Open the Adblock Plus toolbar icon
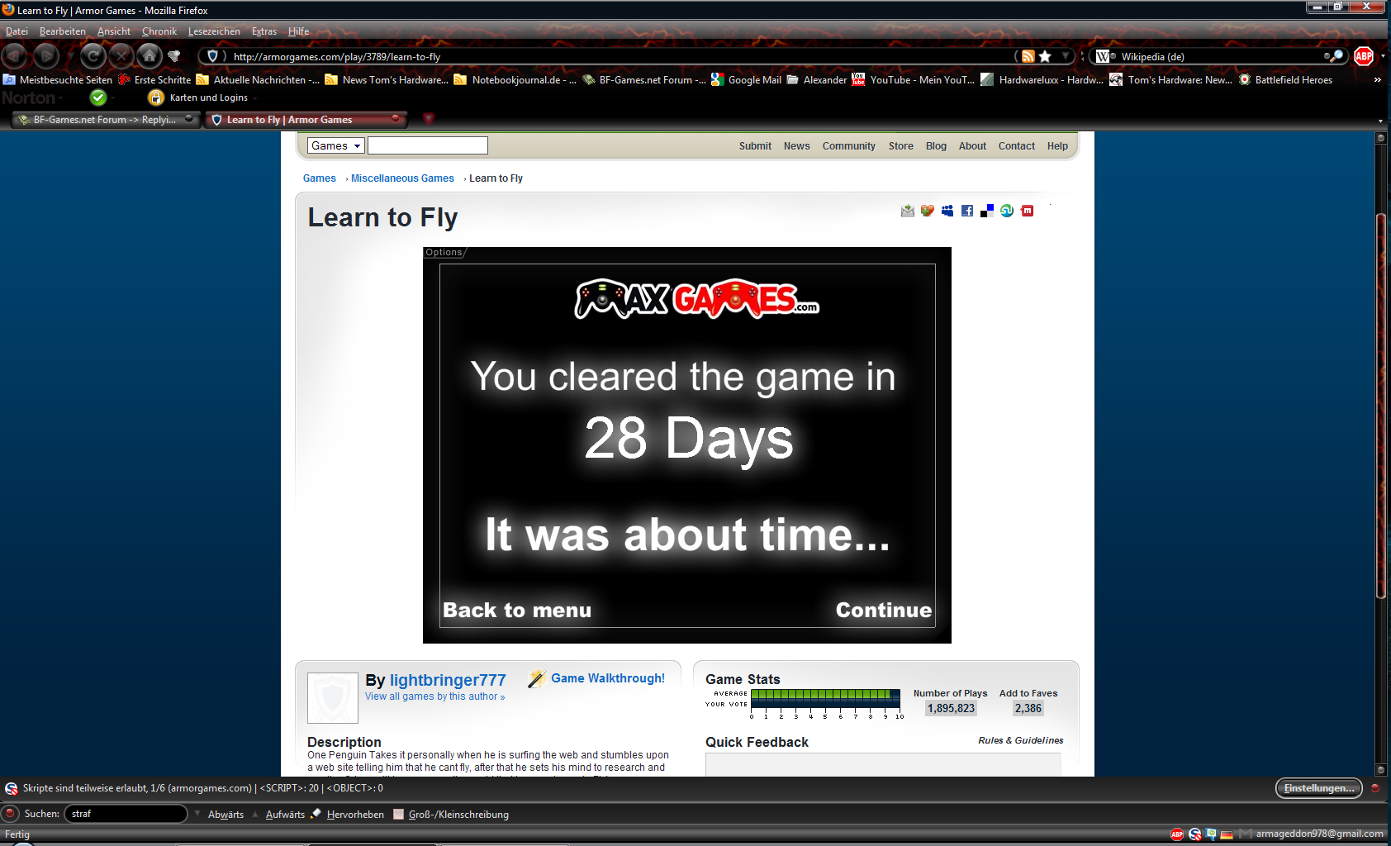Viewport: 1391px width, 846px height. [1364, 56]
